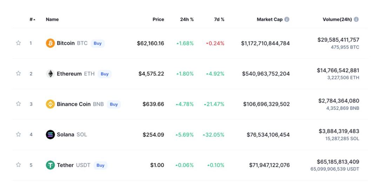Star Bitcoin to add to watchlist
Screen dimensions: 379x192
(18, 43)
